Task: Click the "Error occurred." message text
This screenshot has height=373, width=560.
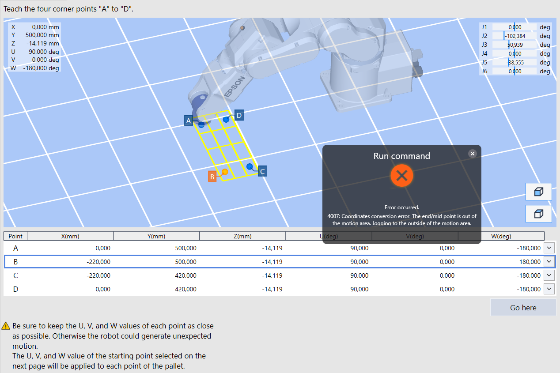Action: coord(401,207)
